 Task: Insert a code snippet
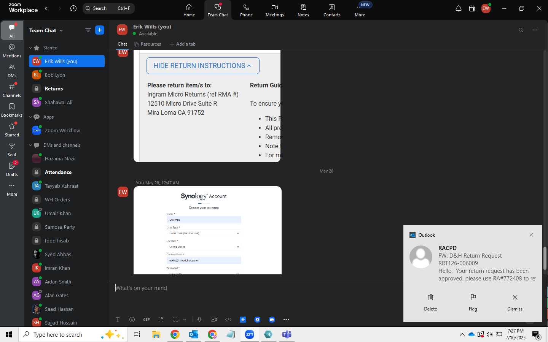pyautogui.click(x=228, y=320)
